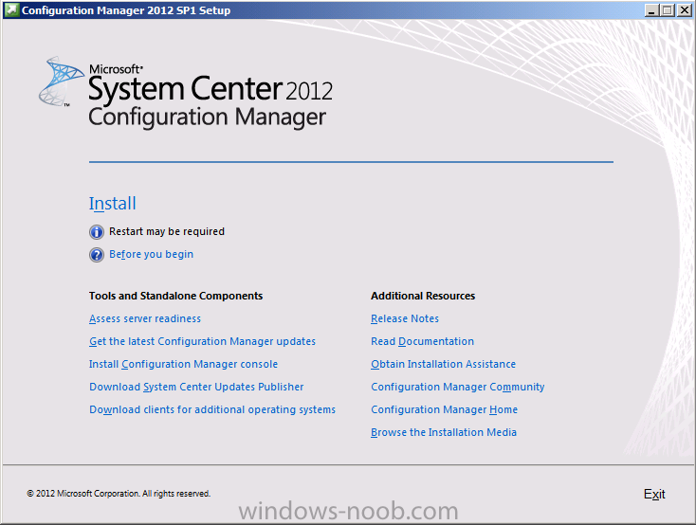The image size is (696, 525).
Task: Open Assess server readiness
Action: 145,318
